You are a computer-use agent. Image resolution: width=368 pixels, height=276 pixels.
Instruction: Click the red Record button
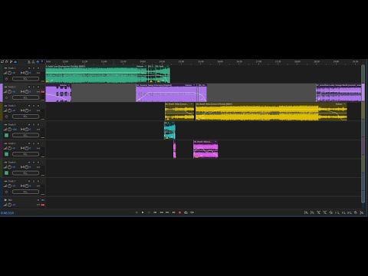pyautogui.click(x=179, y=212)
